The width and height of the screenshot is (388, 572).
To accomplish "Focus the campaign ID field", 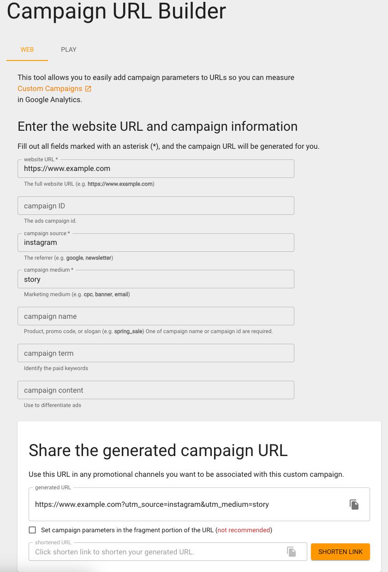I will point(155,206).
